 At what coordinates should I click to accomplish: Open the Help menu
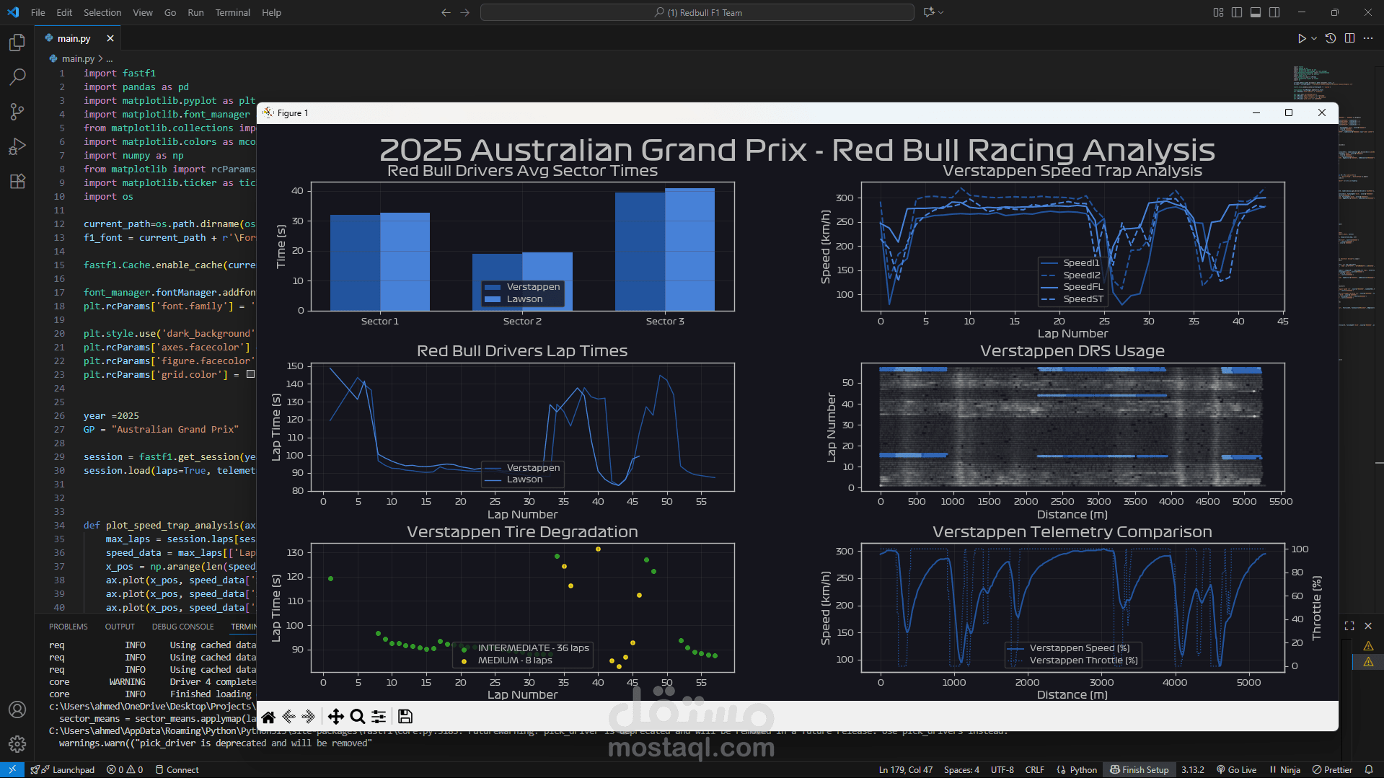[271, 12]
